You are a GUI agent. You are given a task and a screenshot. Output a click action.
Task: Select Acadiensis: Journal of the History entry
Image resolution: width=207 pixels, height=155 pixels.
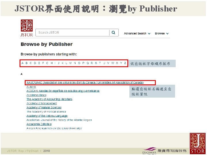59,120
